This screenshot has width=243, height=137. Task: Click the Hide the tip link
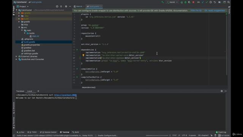[196, 11]
